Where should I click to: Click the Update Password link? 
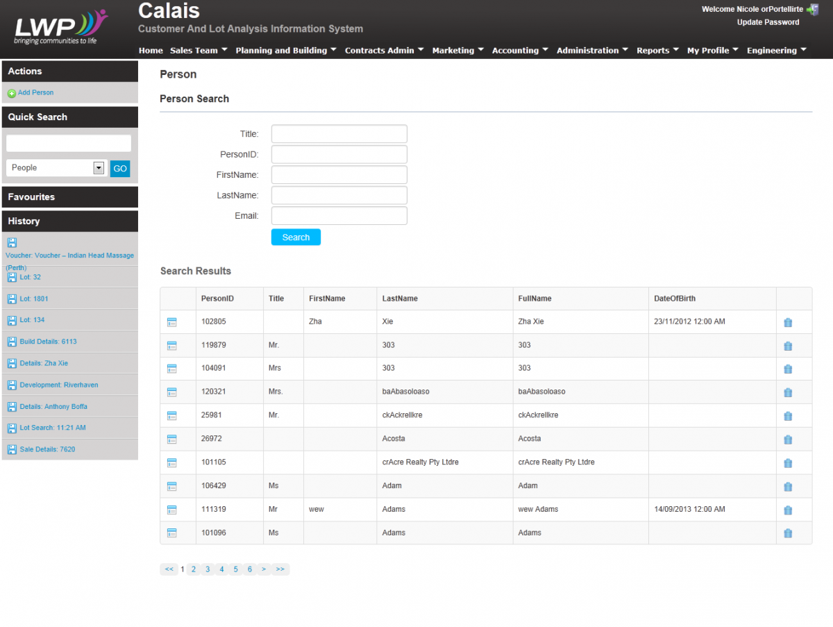(x=768, y=22)
